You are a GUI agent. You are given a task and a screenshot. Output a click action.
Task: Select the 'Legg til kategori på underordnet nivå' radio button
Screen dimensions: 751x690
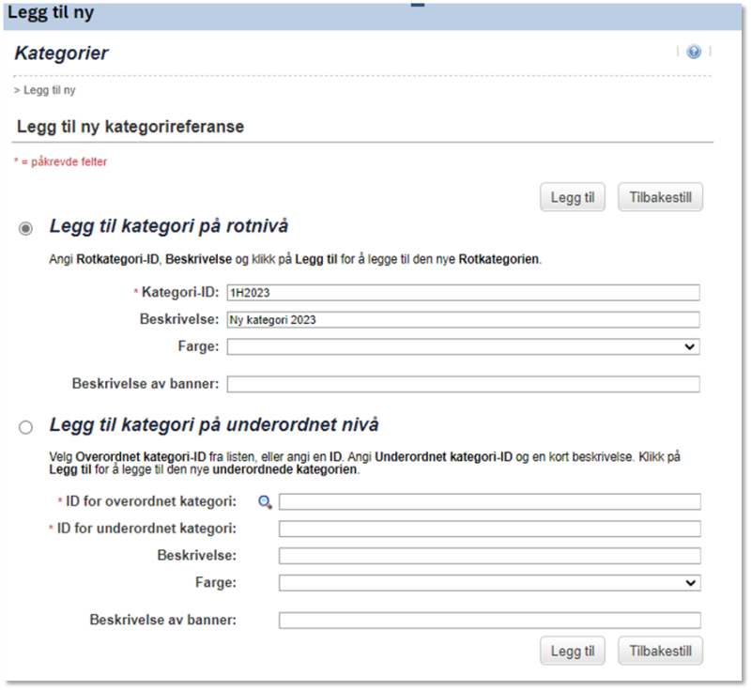(26, 426)
